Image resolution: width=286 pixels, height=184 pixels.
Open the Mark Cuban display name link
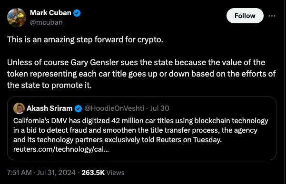(50, 13)
